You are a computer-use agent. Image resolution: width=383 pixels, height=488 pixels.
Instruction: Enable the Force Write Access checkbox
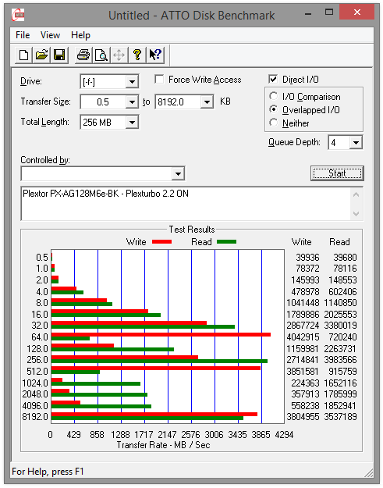tap(159, 80)
